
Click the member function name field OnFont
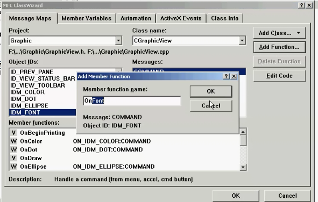point(132,100)
